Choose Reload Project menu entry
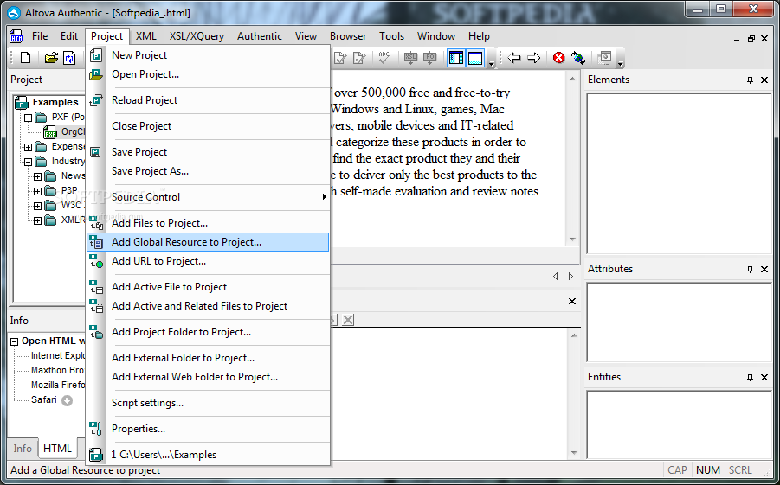Image resolution: width=780 pixels, height=485 pixels. (x=208, y=100)
